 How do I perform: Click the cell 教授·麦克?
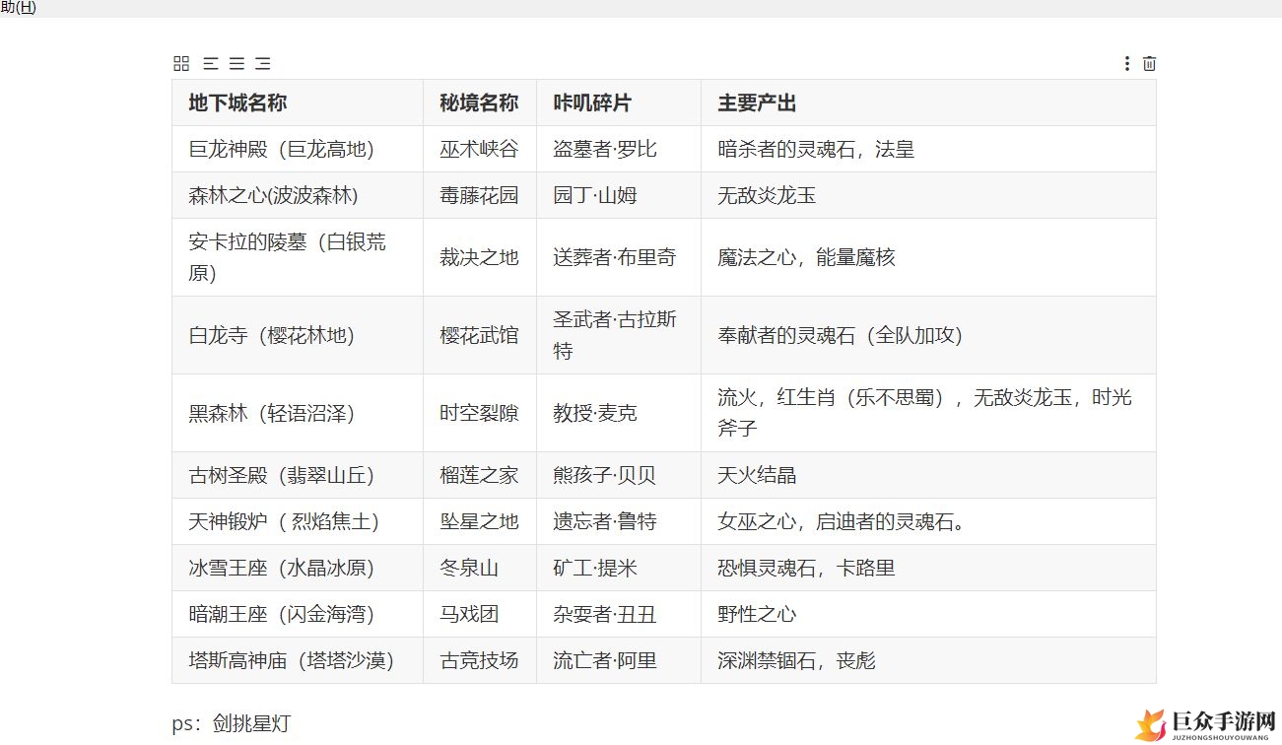(x=619, y=413)
